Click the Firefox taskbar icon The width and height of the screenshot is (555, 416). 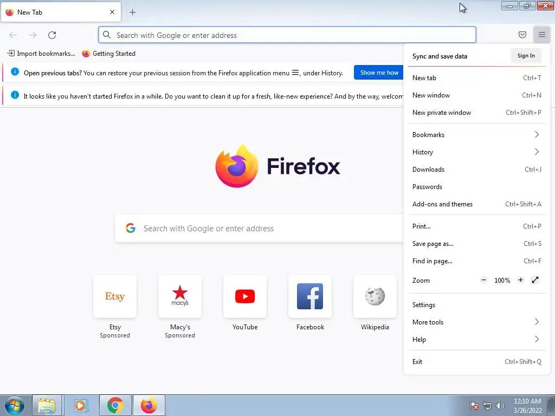[x=149, y=405]
